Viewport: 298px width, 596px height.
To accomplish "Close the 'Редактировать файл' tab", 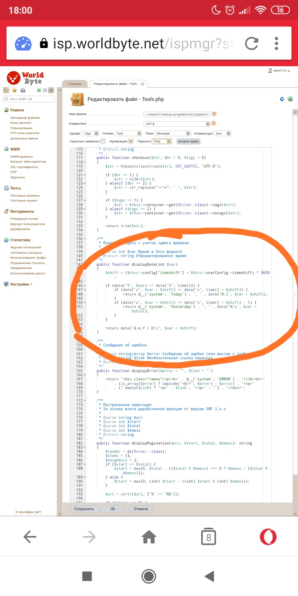I will [x=142, y=84].
